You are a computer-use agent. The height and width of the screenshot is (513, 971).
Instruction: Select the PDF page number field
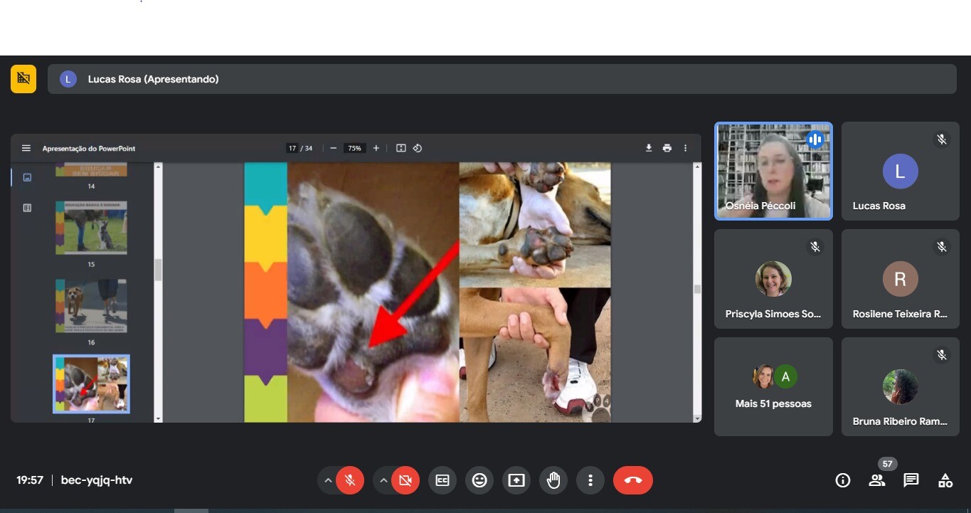[292, 148]
